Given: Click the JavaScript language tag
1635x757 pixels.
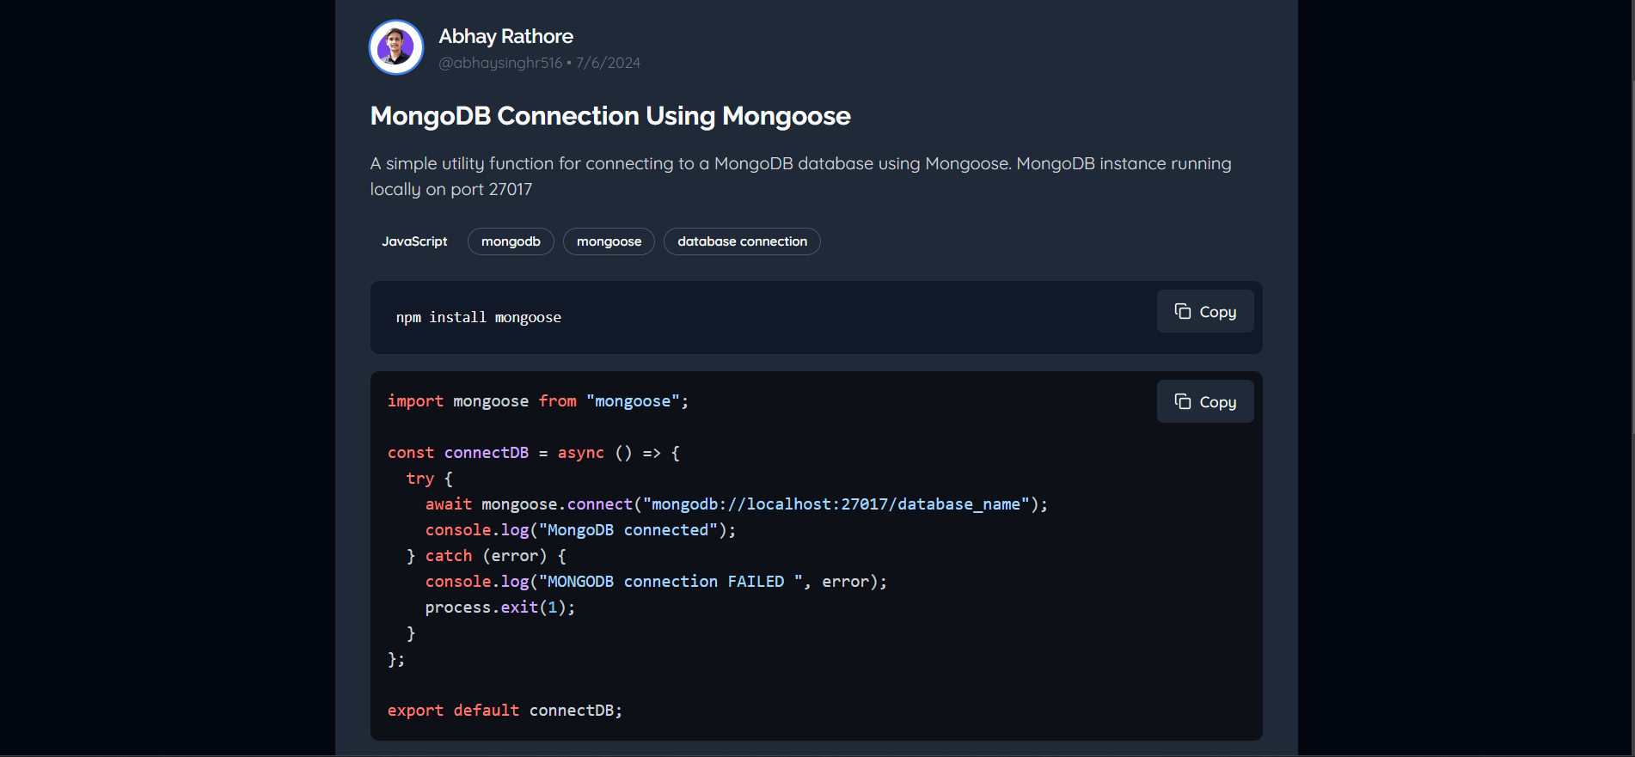Looking at the screenshot, I should pos(414,241).
